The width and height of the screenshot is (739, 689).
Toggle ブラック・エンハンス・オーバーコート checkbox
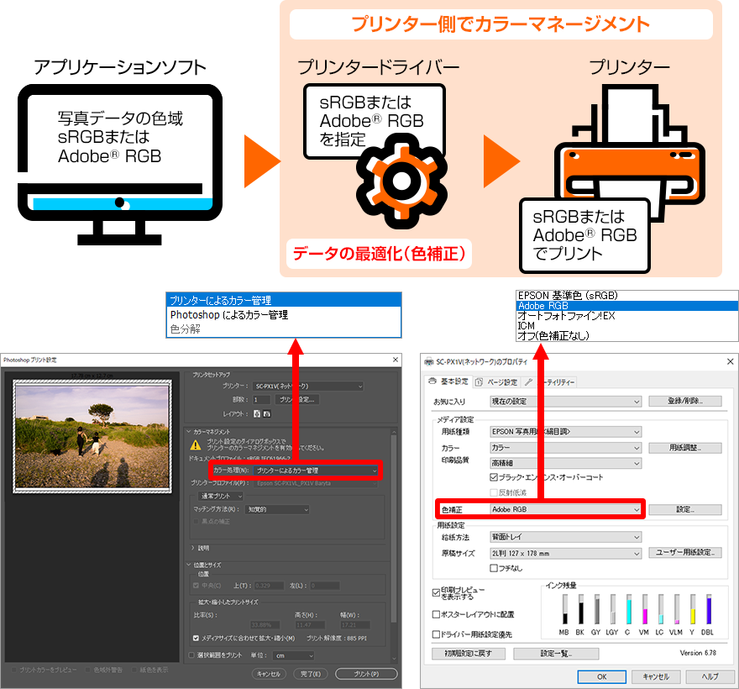tap(494, 477)
